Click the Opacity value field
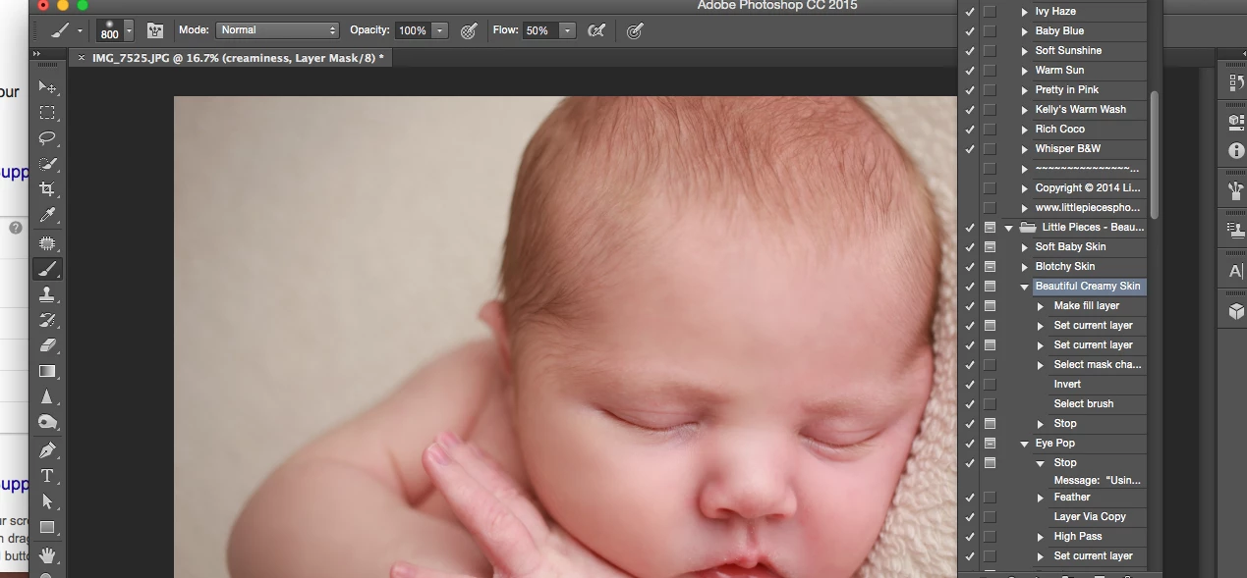This screenshot has height=578, width=1247. click(413, 30)
